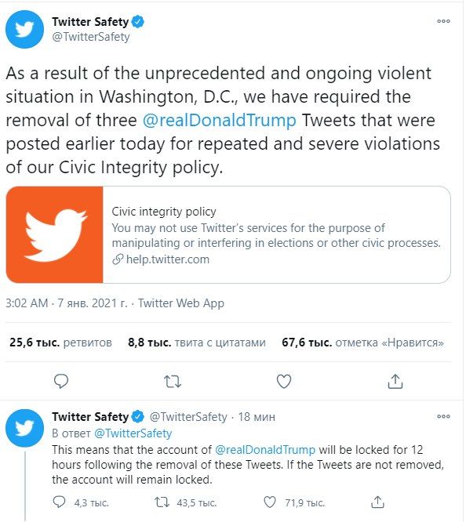This screenshot has height=522, width=466.
Task: Click the orange Twitter bird card thumbnail
Action: [55, 234]
